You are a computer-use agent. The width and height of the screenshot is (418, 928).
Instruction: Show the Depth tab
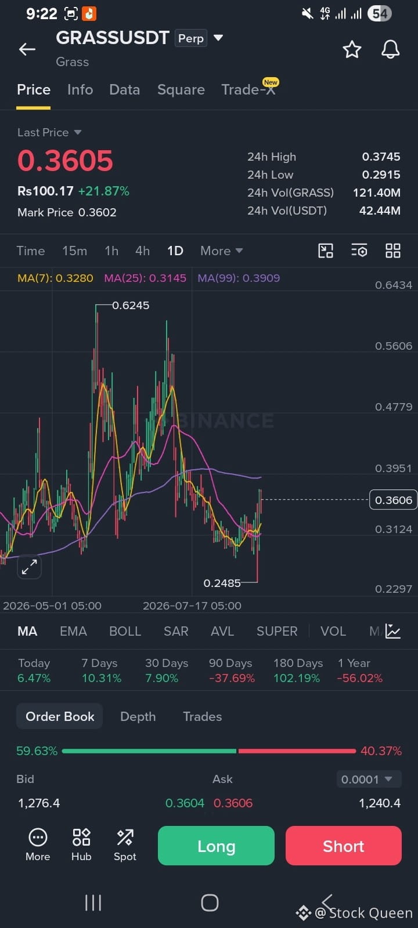tap(138, 716)
